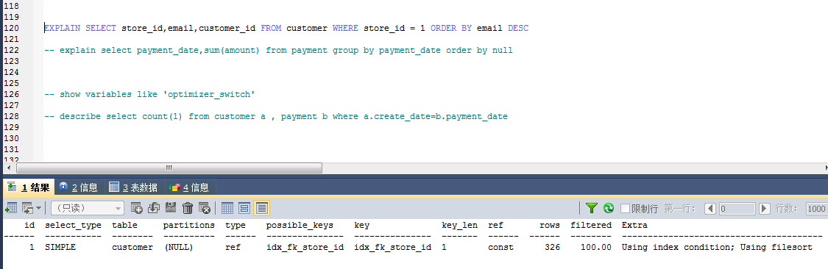Click the (NULL) partitions cell
Viewport: 828px width, 269px height.
click(179, 247)
